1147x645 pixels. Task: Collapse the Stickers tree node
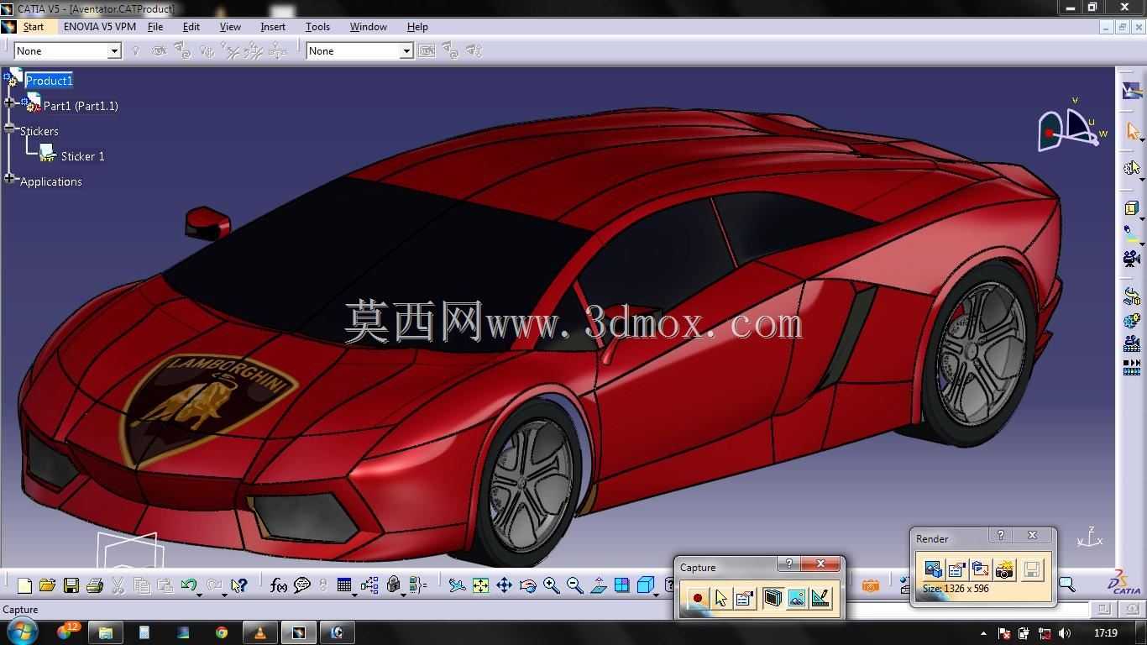click(9, 128)
